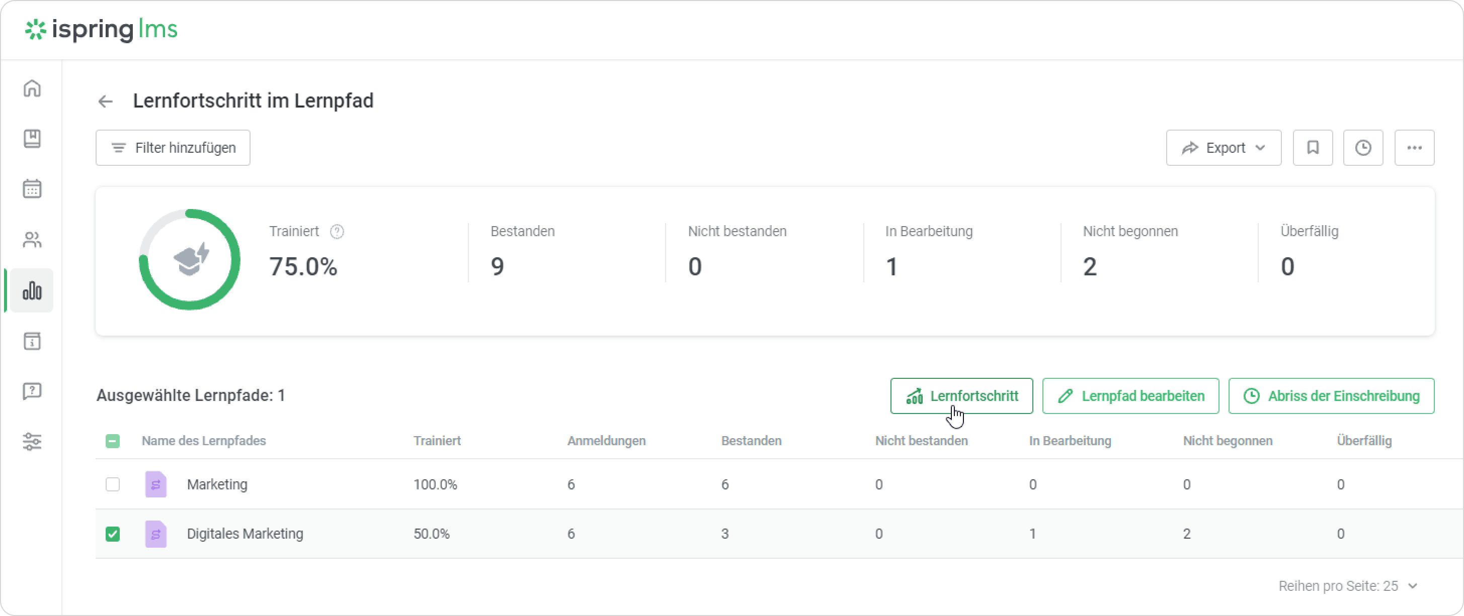Click the bookmark icon button
This screenshot has height=616, width=1464.
(1312, 148)
